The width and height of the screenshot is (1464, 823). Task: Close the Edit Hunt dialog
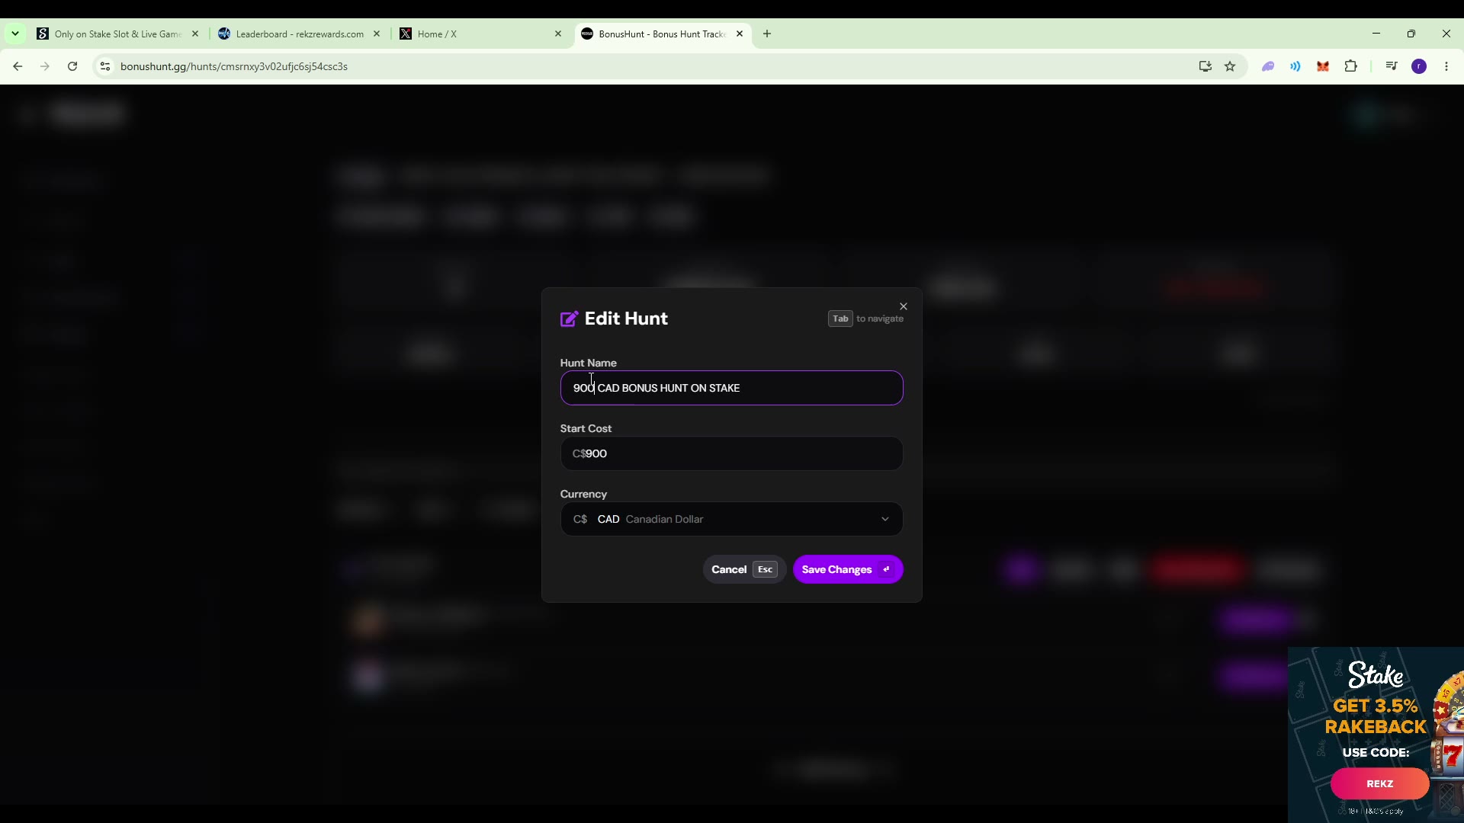904,306
